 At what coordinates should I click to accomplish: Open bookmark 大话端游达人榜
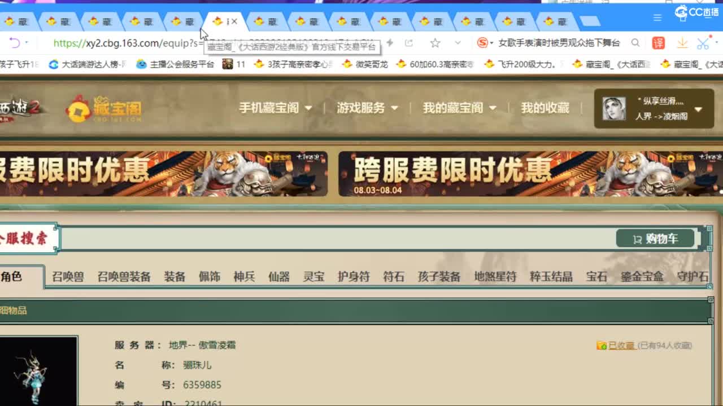(88, 64)
